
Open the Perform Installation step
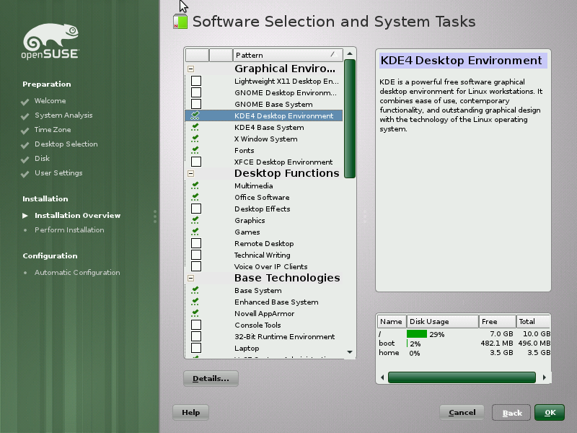pos(69,229)
